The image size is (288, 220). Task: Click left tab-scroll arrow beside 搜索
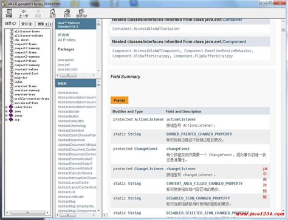(x=46, y=24)
